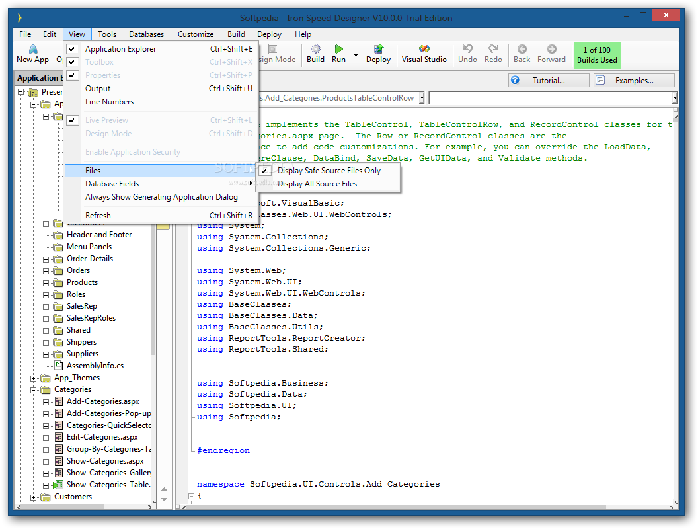
Task: Open the Tutorial... button
Action: click(x=549, y=81)
